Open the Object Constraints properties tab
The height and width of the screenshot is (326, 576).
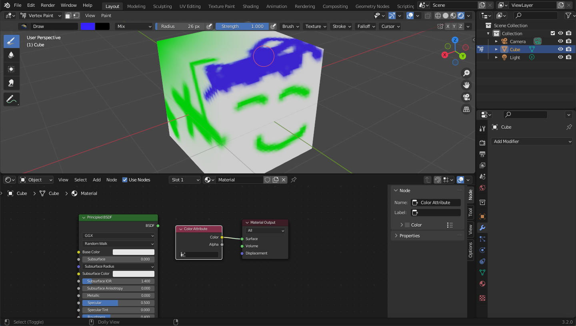coord(482,261)
